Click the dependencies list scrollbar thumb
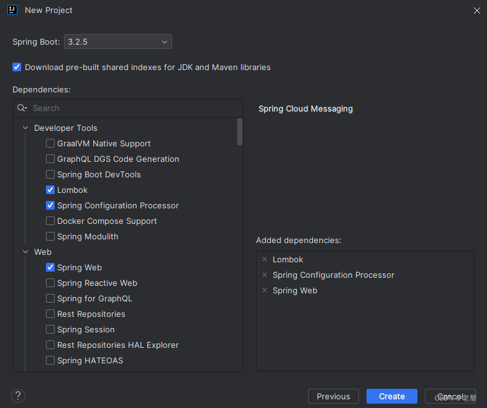This screenshot has width=487, height=408. click(240, 131)
